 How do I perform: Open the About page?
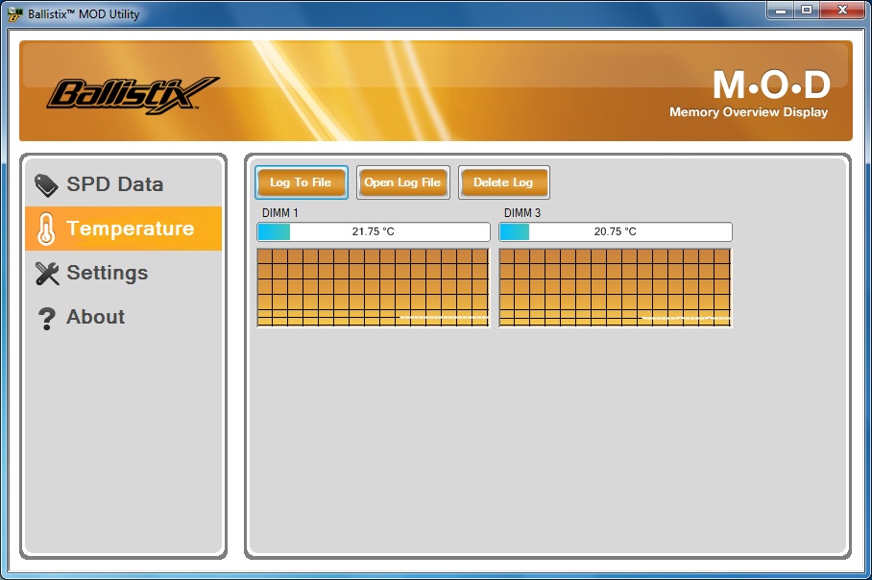pyautogui.click(x=124, y=317)
